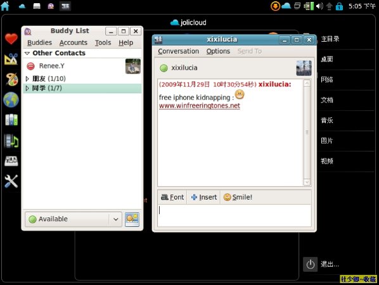Open the globe Internet category icon
The height and width of the screenshot is (285, 379).
coord(11,99)
